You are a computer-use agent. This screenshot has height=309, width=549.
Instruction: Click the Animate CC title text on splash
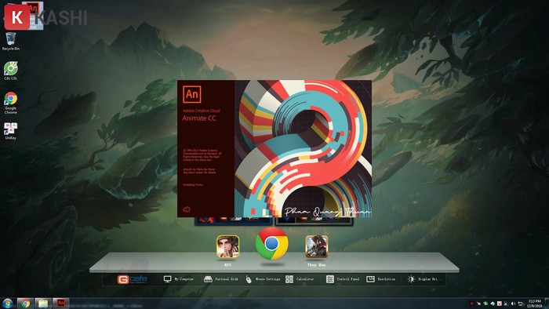click(199, 118)
